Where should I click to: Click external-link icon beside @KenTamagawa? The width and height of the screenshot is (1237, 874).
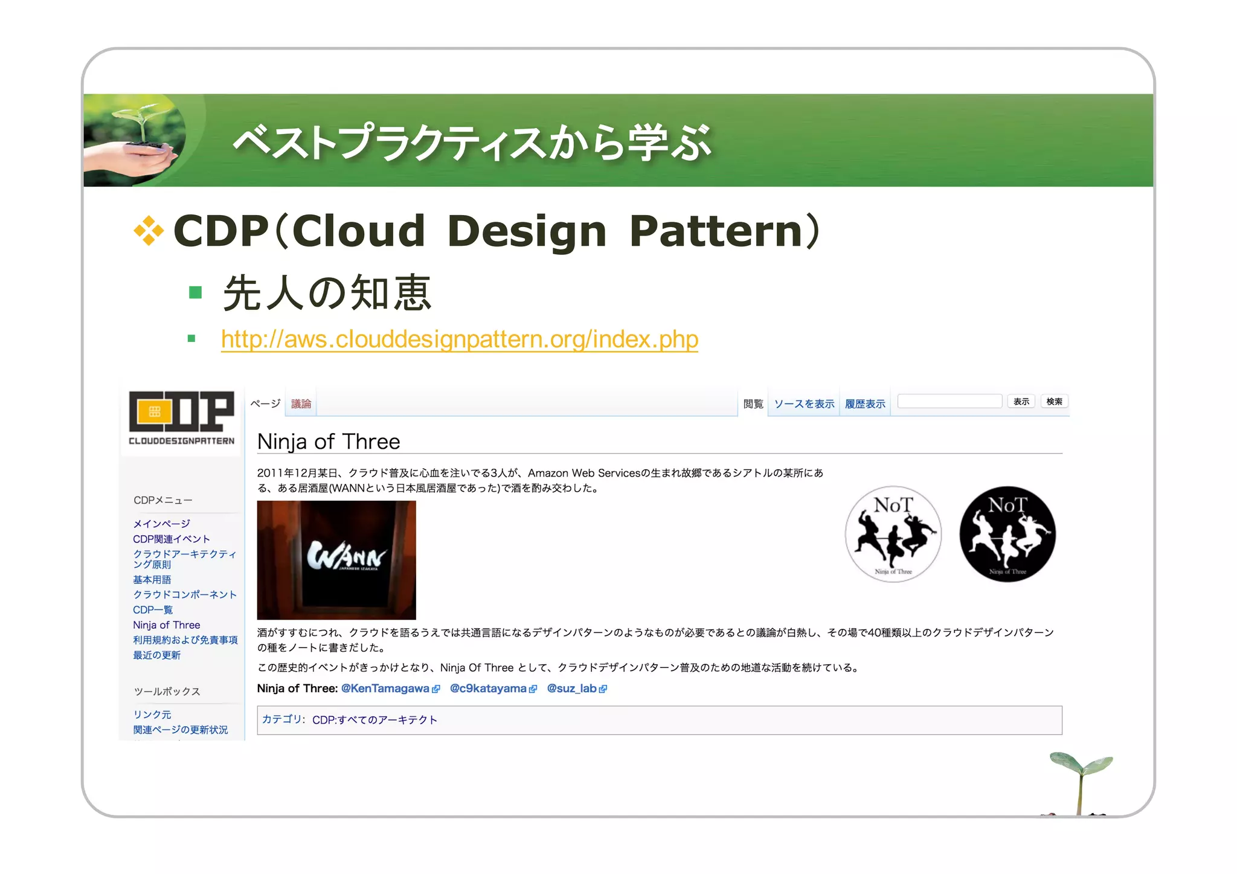[436, 689]
